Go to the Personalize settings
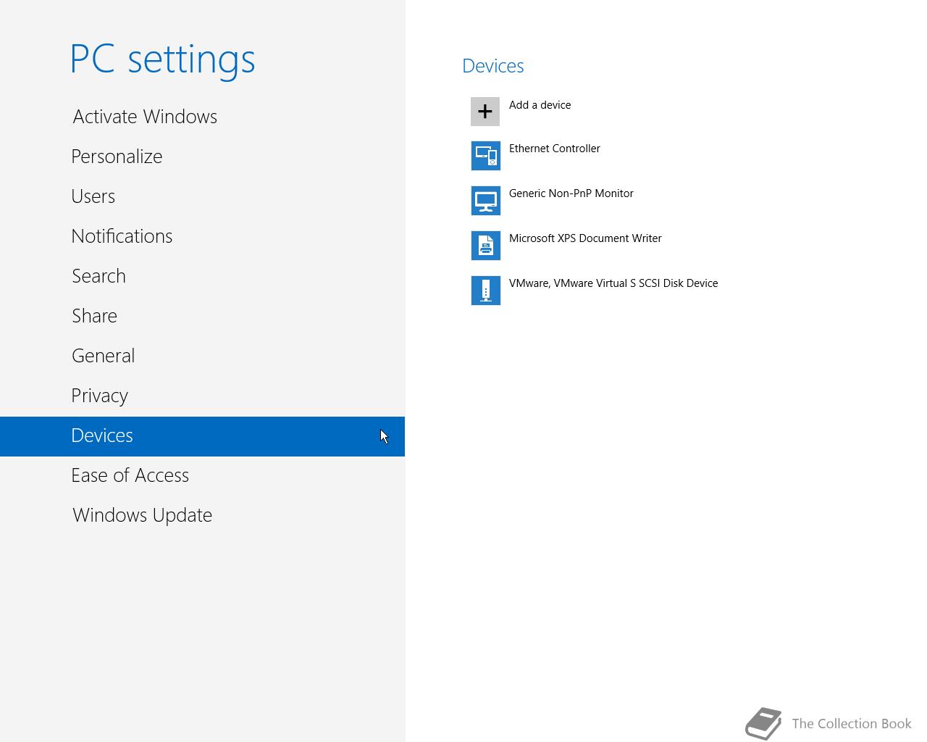 [x=202, y=157]
